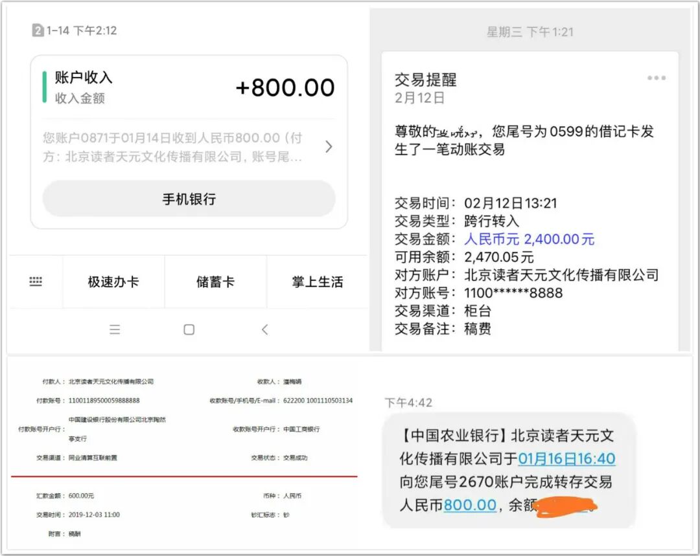
Task: Select the 下午4:42 SMS timestamp
Action: [x=408, y=403]
